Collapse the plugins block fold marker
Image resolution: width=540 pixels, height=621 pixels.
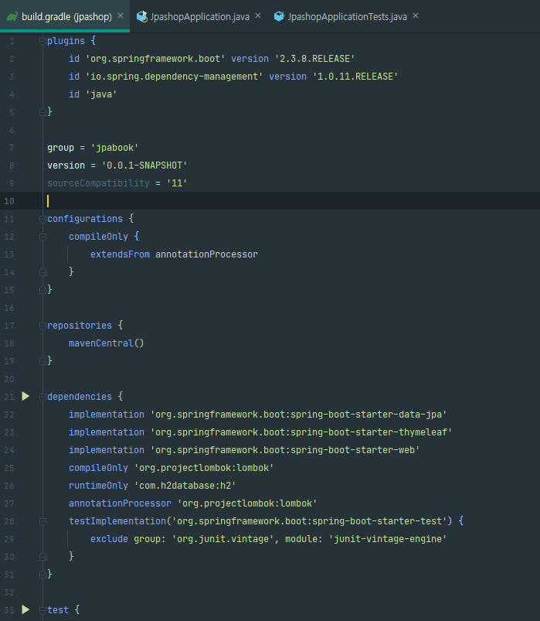tap(42, 41)
